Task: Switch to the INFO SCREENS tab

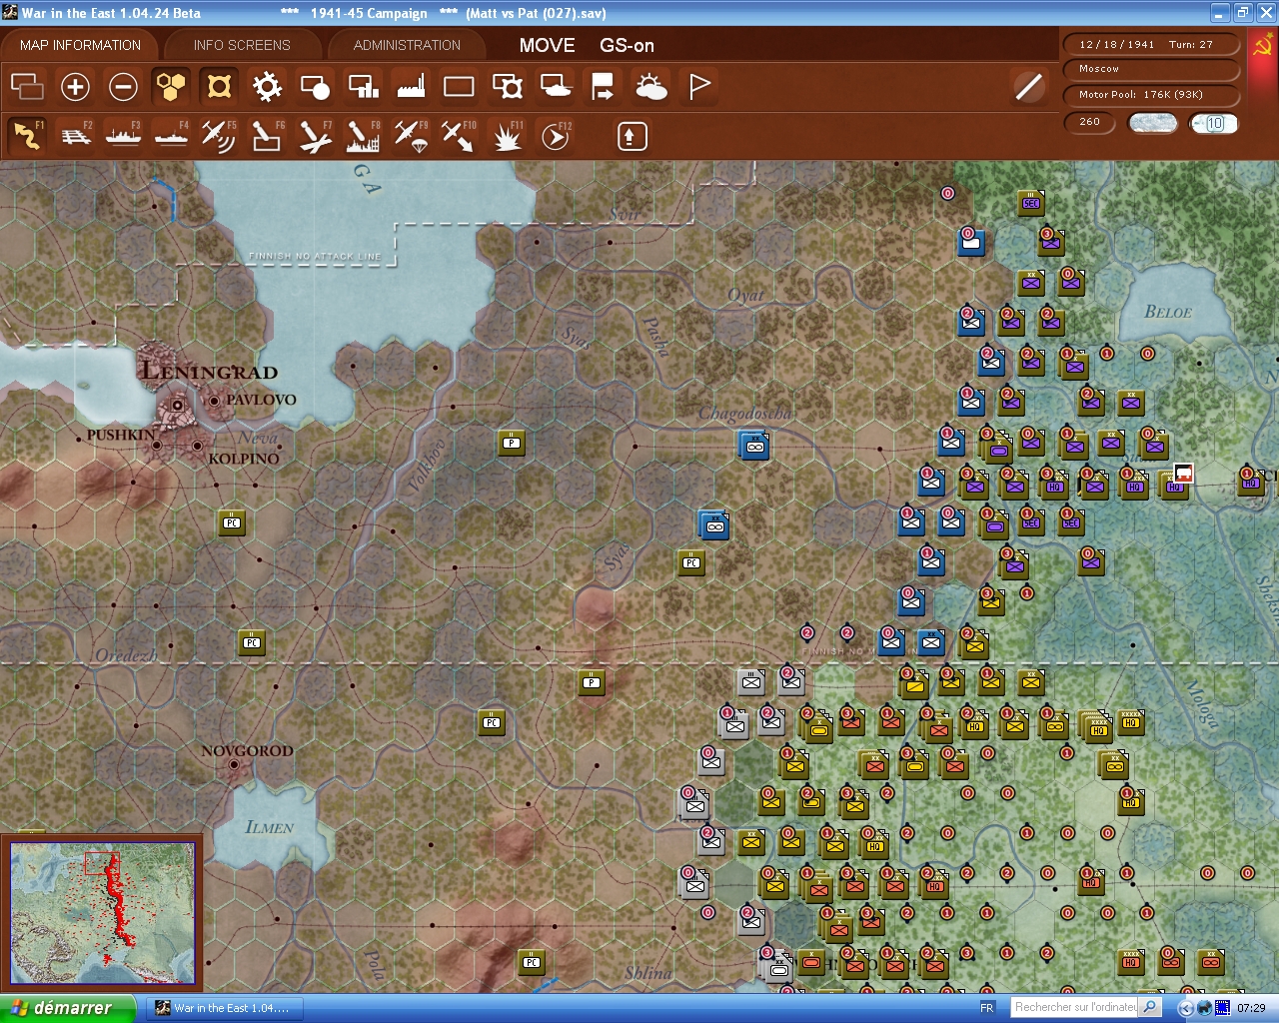Action: [242, 45]
